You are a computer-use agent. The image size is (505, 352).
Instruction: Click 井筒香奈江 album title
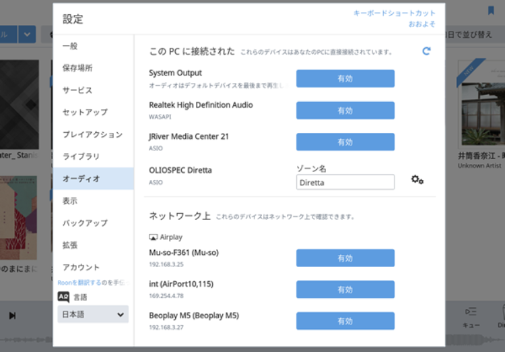(481, 156)
